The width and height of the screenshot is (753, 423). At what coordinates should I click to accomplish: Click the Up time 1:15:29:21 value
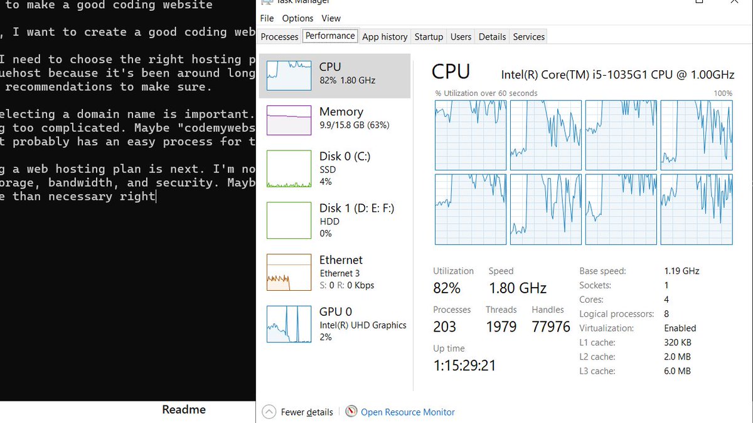[464, 365]
